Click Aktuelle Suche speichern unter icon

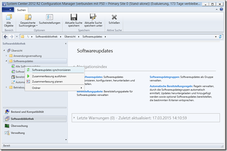(93, 17)
